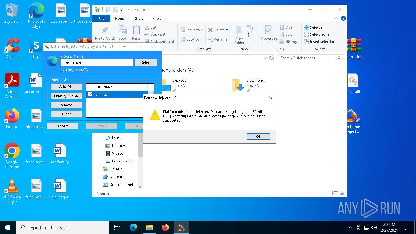The image size is (416, 234).
Task: Click the Cut scissors icon
Action: point(147,27)
